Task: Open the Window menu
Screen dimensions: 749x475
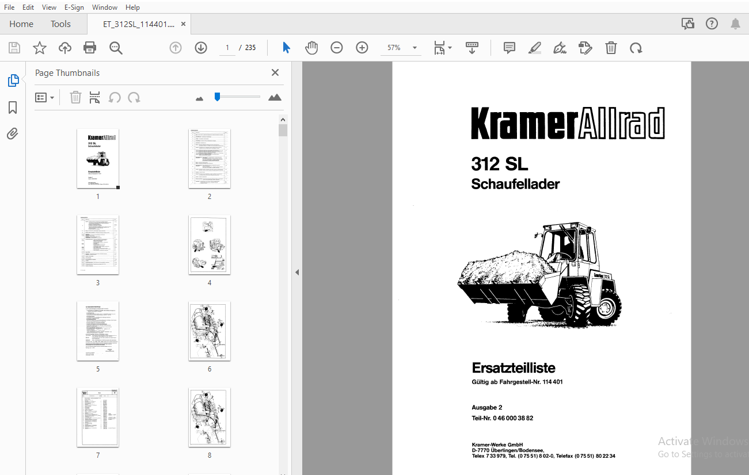Action: (104, 7)
